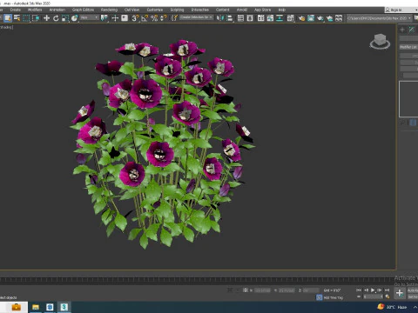This screenshot has height=313, width=418.
Task: Activate the Select and Rotate tool
Action: pos(56,18)
